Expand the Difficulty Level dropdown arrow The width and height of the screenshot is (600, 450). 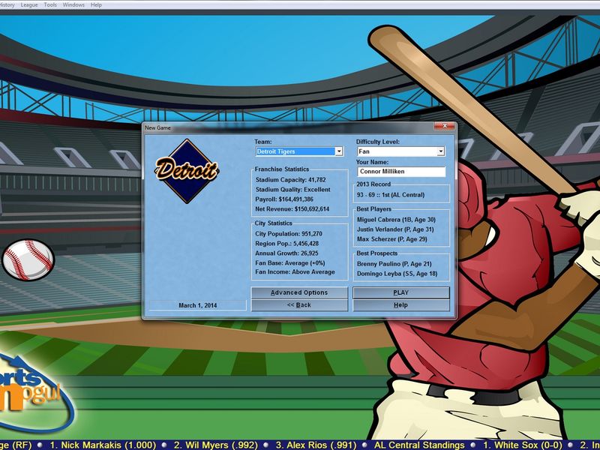(x=441, y=151)
